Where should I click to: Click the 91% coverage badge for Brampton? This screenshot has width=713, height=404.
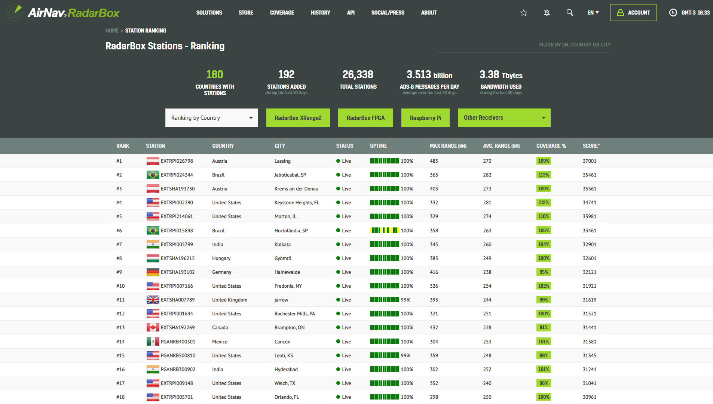[x=544, y=328]
